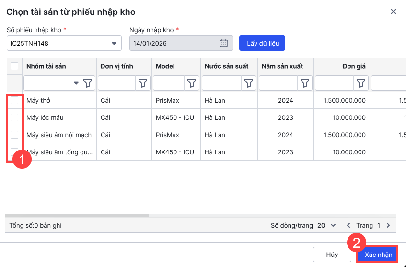Click the Hủy button to cancel
The image size is (406, 267).
coord(332,255)
